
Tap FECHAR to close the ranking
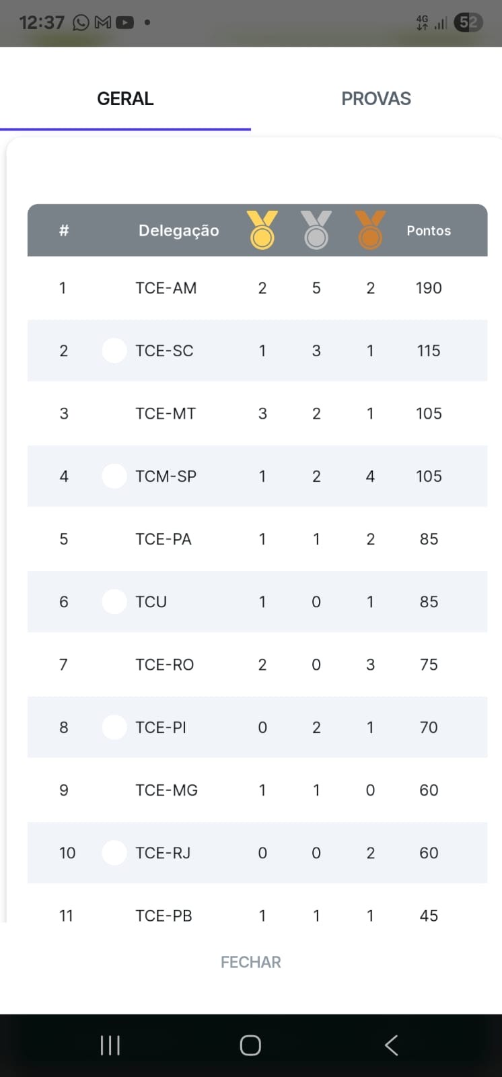[250, 962]
